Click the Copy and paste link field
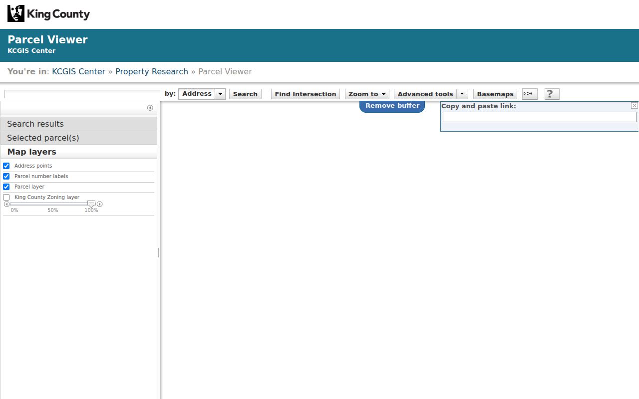Image resolution: width=639 pixels, height=399 pixels. click(540, 117)
